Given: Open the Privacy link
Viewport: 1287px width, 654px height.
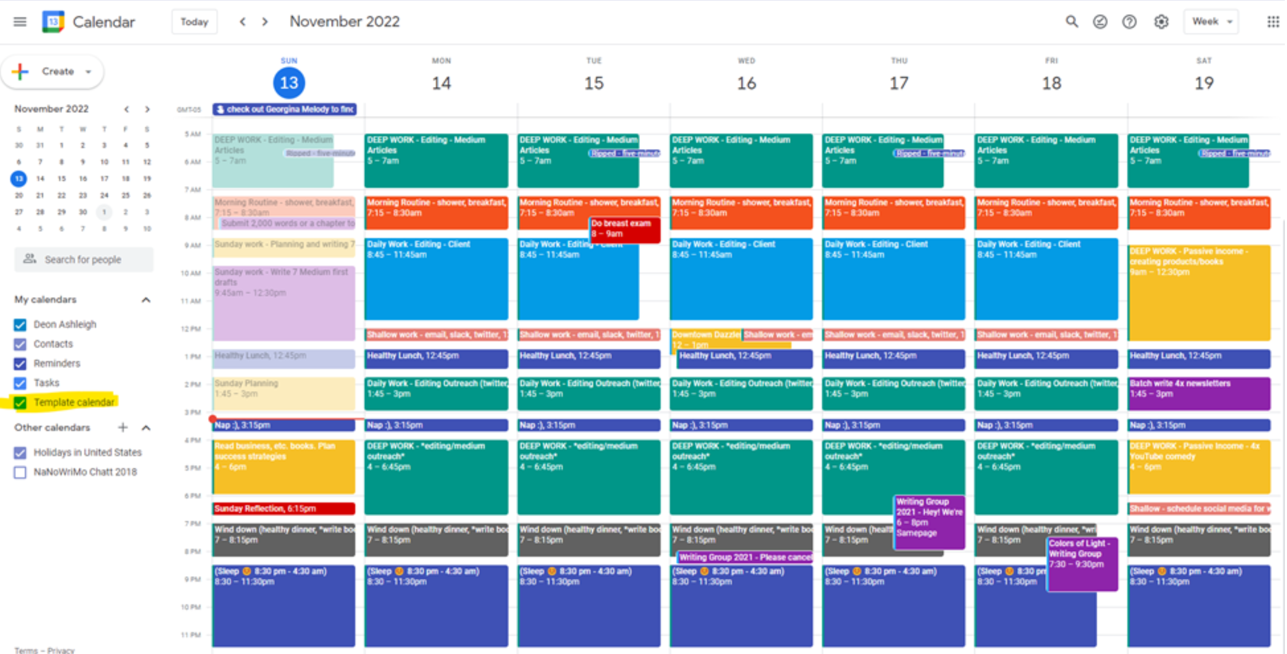Looking at the screenshot, I should pyautogui.click(x=61, y=650).
